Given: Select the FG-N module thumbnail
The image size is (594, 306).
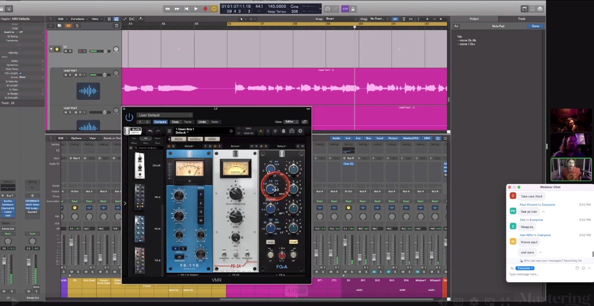Looking at the screenshot, I should 140,229.
